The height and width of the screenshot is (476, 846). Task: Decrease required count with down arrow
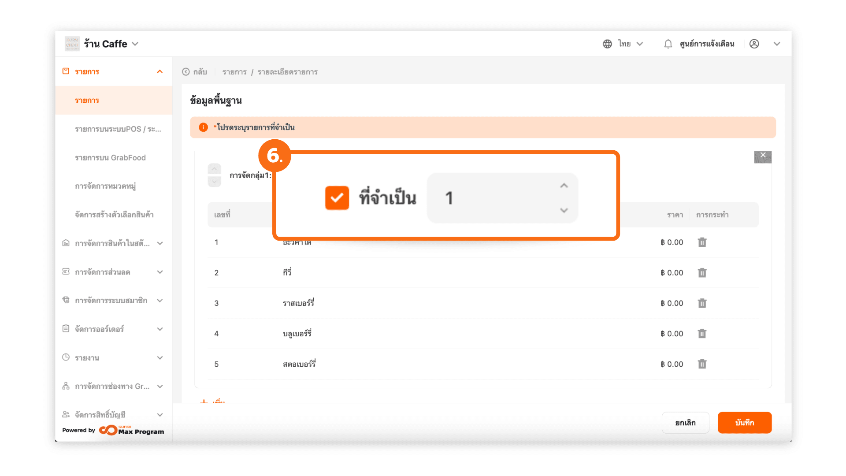pos(564,210)
